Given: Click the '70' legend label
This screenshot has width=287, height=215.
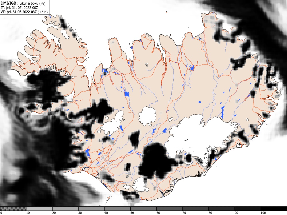Looking at the screenshot, I should (x=184, y=213).
